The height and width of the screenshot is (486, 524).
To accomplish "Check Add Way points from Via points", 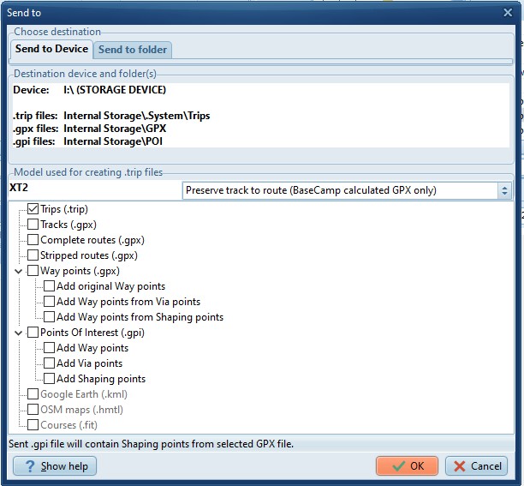I will [49, 302].
